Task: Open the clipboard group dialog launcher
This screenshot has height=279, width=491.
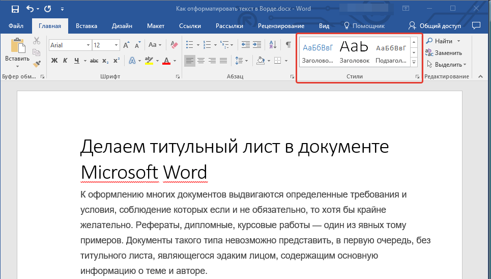Action: tap(43, 76)
